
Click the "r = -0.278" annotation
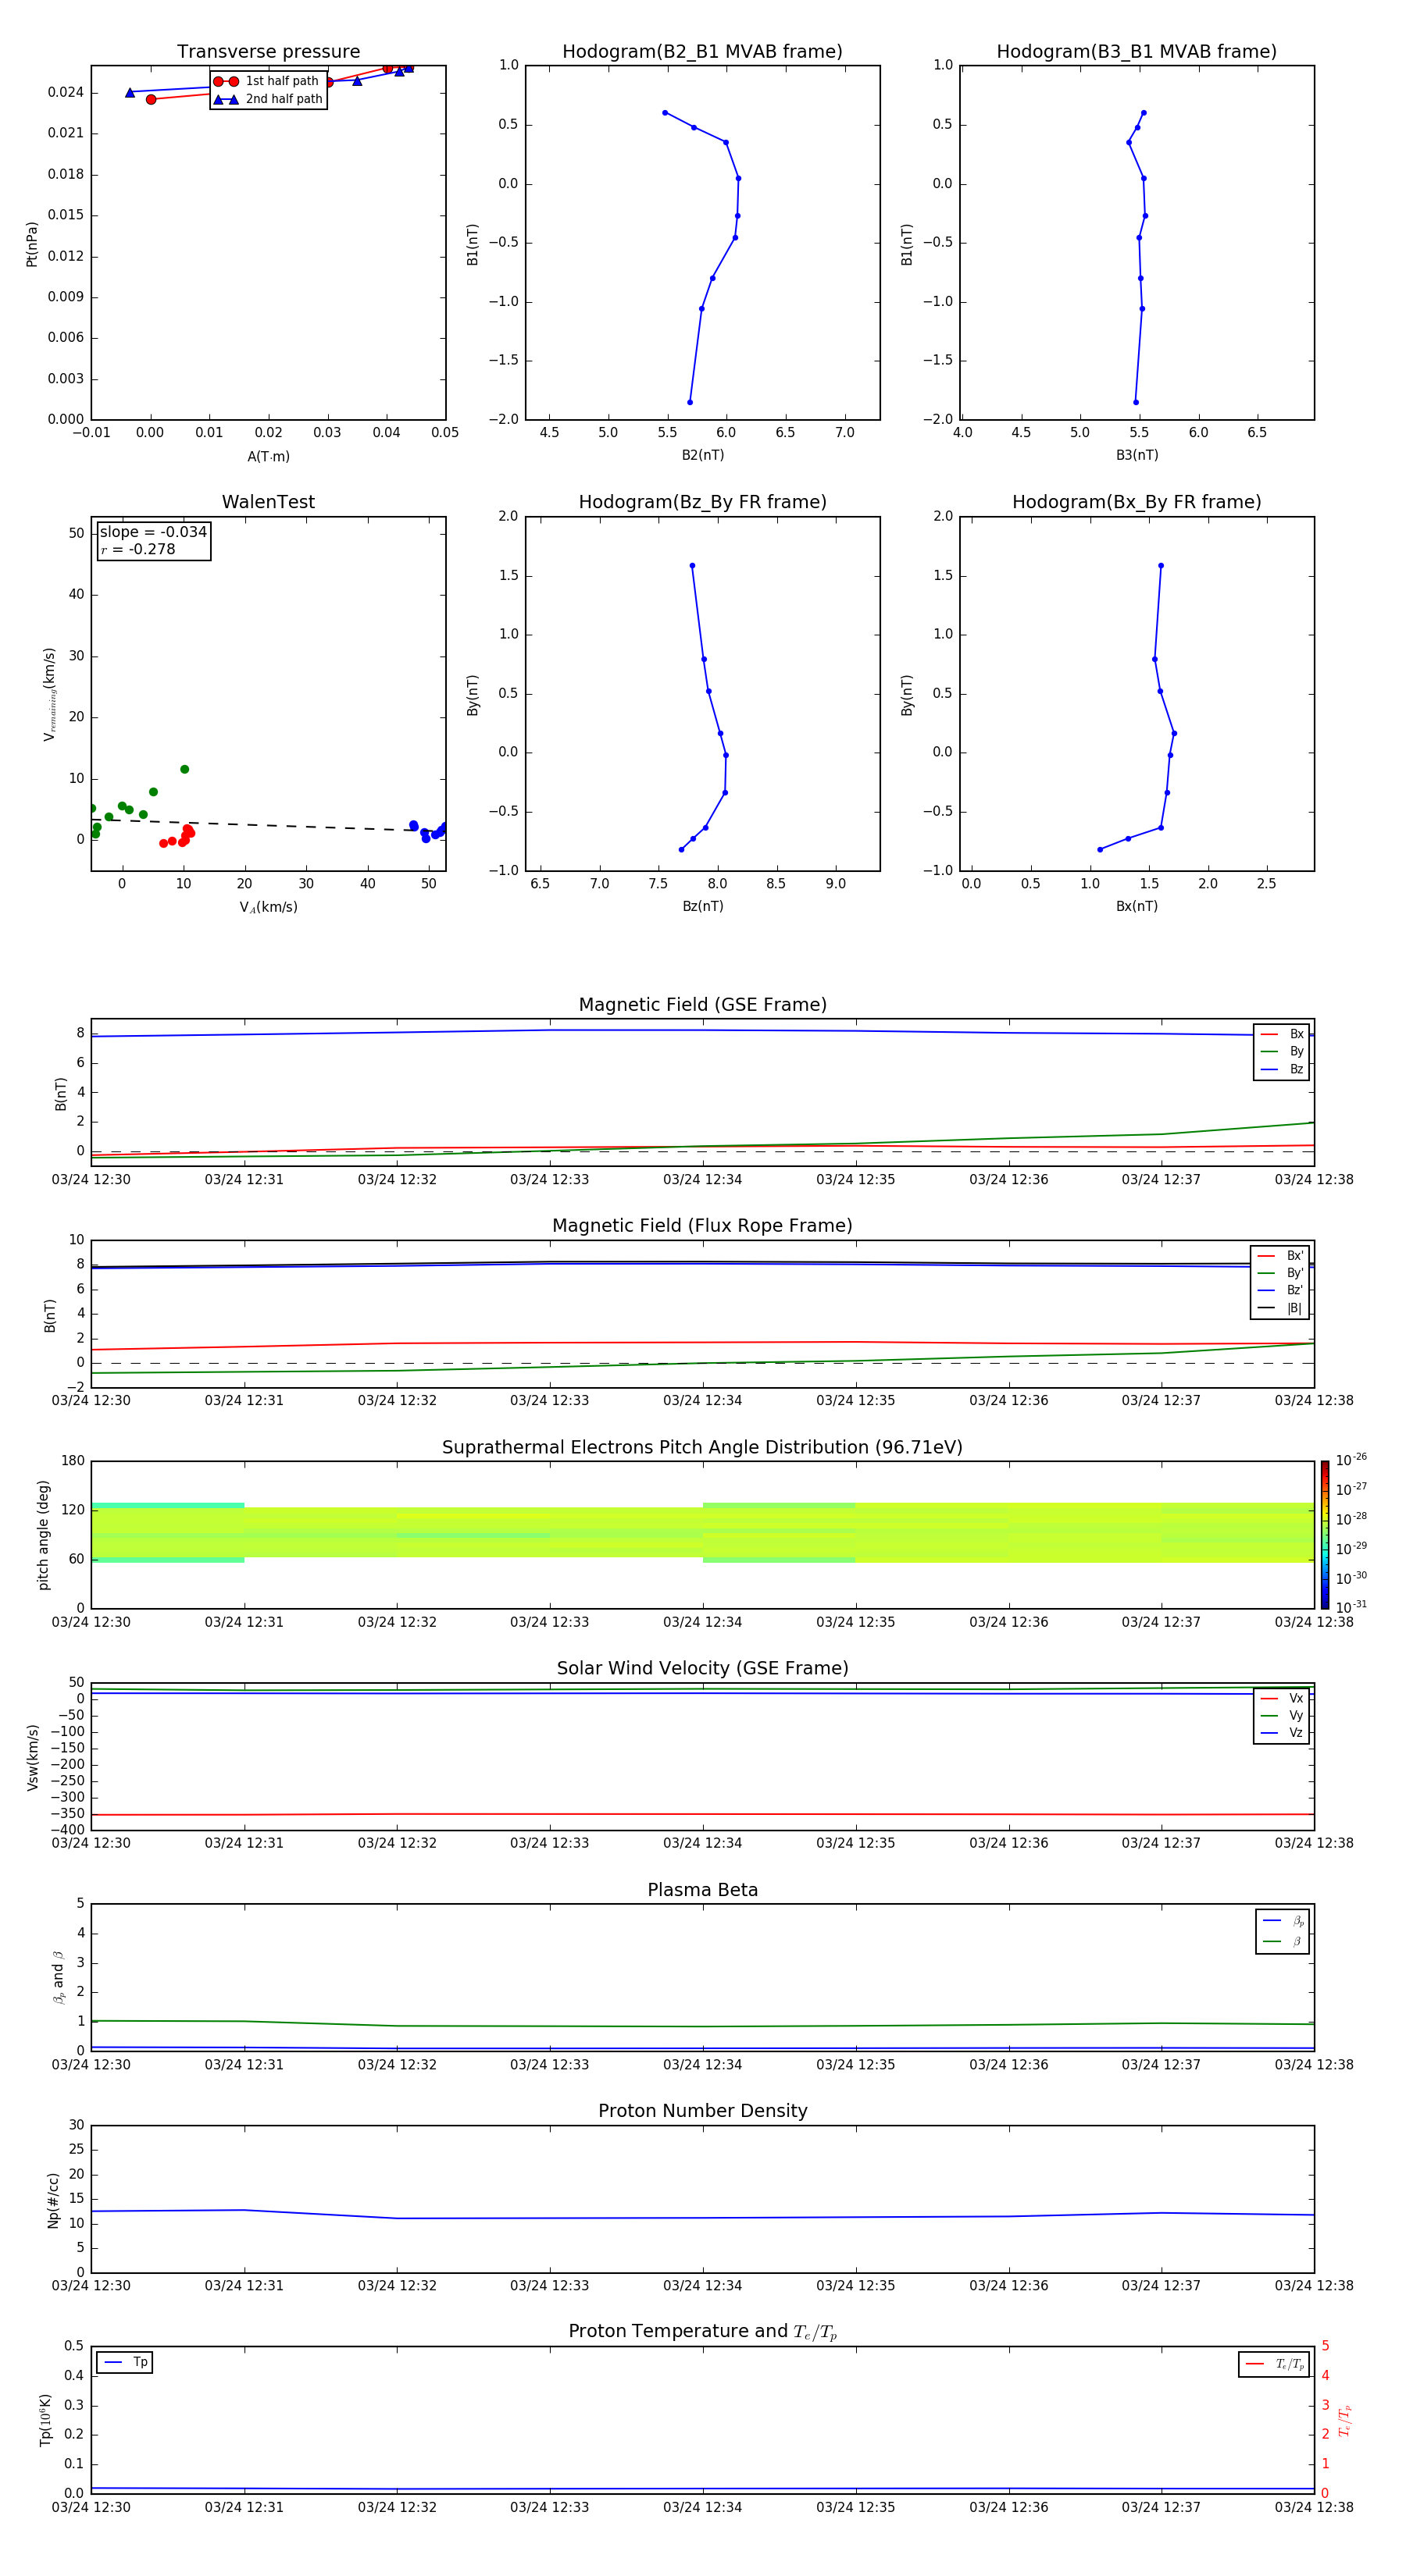click(138, 550)
